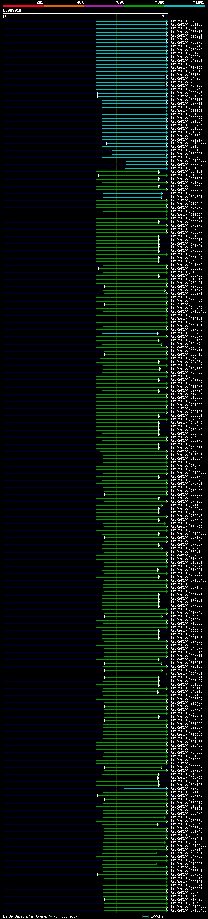The width and height of the screenshot is (208, 919).
Task: Open hit UniRef100_Q8W463
Action: [x=187, y=53]
